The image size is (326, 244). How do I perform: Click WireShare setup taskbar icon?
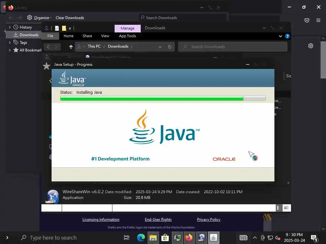coord(202,238)
